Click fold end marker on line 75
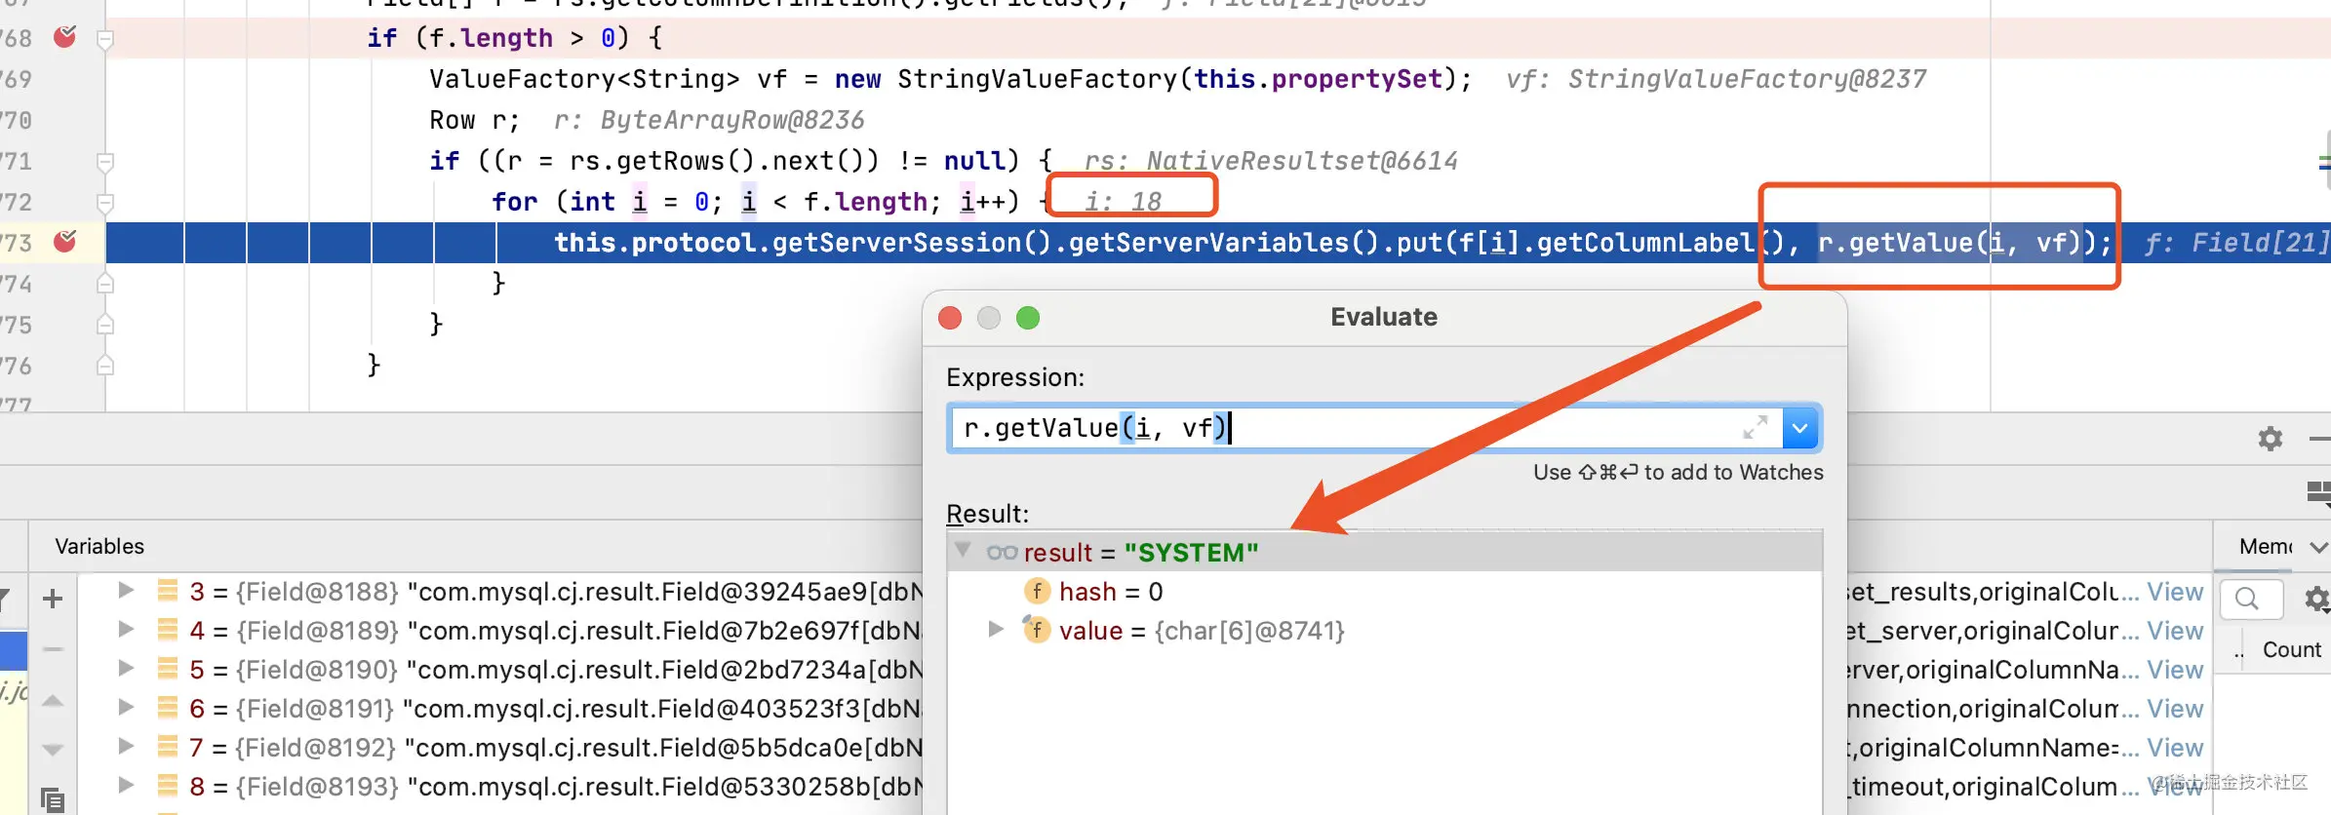This screenshot has height=815, width=2331. [x=105, y=325]
